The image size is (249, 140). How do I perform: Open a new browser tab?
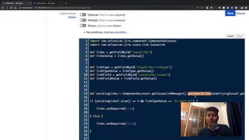(66, 3)
